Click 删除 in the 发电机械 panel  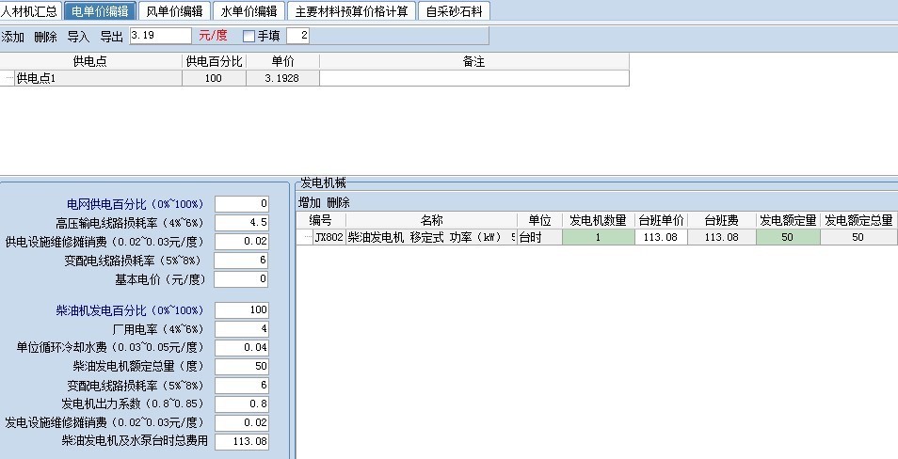[x=338, y=202]
